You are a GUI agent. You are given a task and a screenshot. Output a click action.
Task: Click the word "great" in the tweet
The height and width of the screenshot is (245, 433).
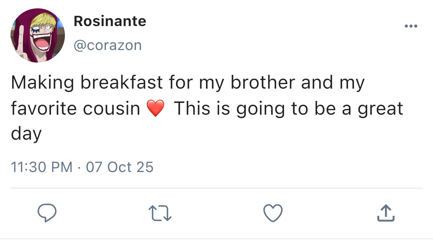(x=380, y=109)
